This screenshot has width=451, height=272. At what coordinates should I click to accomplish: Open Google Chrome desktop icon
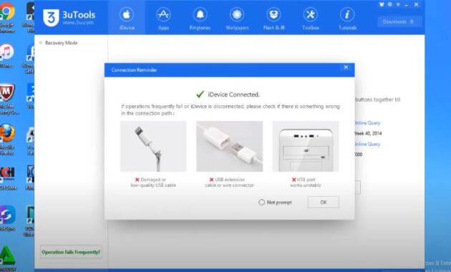coord(7,17)
